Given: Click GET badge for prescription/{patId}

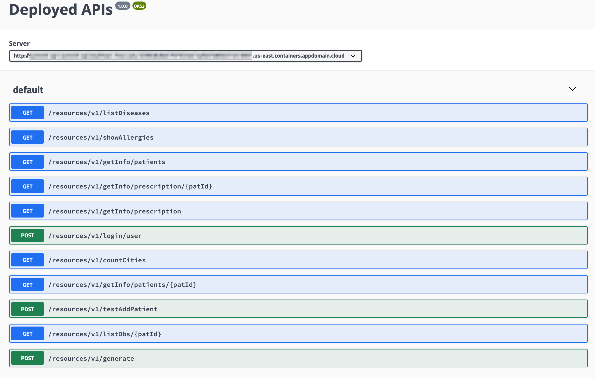Looking at the screenshot, I should pos(28,186).
